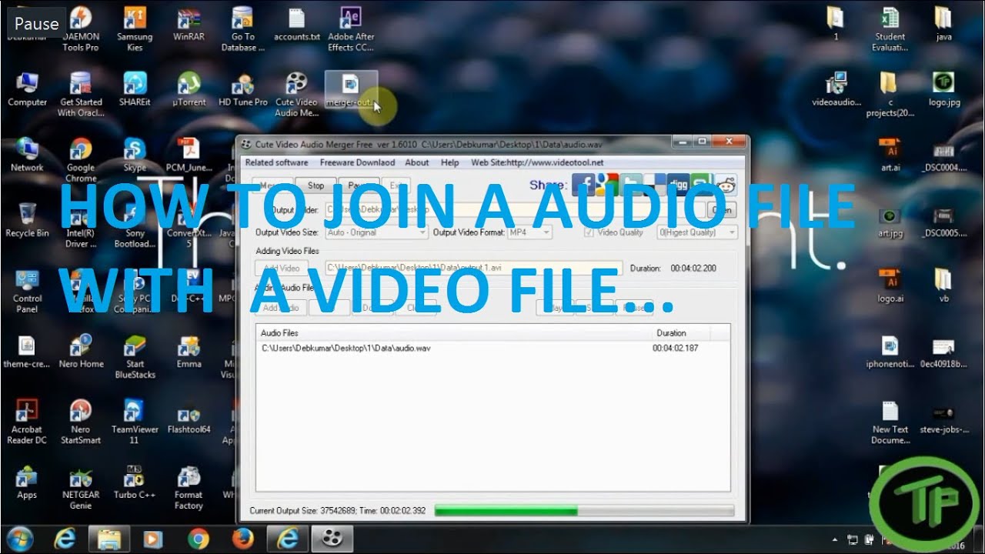
Task: Open the WinRAR desktop shortcut
Action: [189, 25]
